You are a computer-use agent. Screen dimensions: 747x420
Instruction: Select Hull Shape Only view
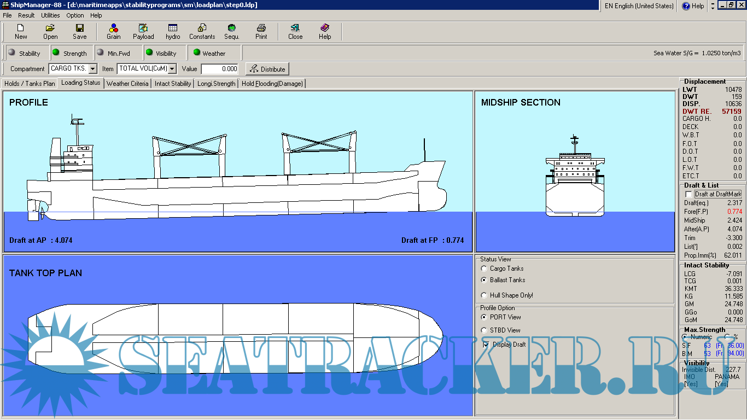point(484,295)
